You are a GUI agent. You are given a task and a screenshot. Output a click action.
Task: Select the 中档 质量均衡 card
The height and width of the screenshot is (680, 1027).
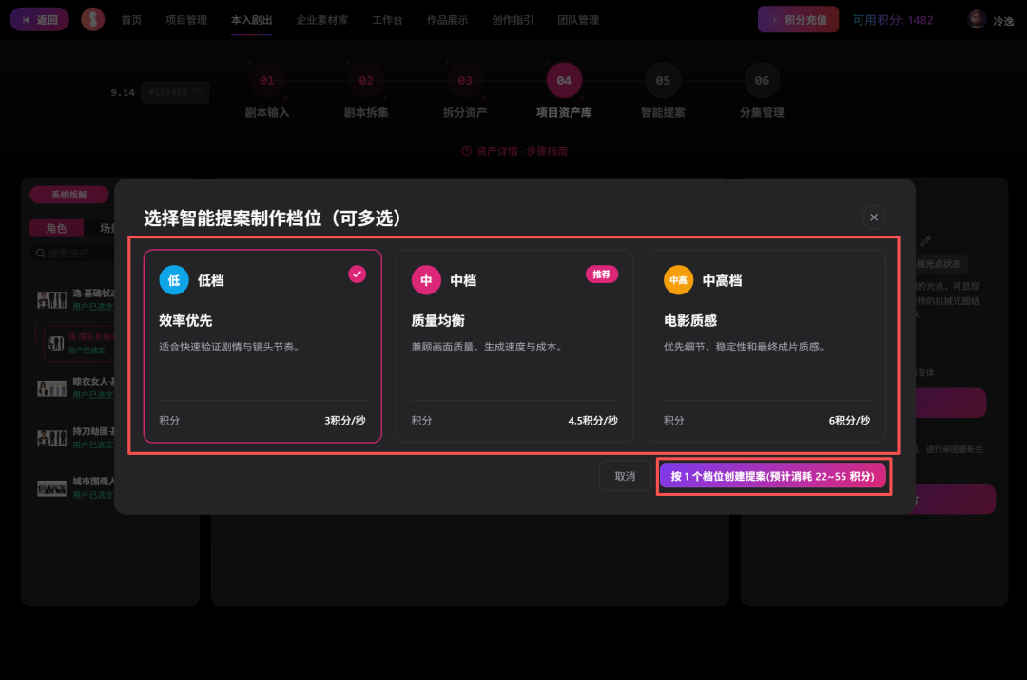[514, 346]
